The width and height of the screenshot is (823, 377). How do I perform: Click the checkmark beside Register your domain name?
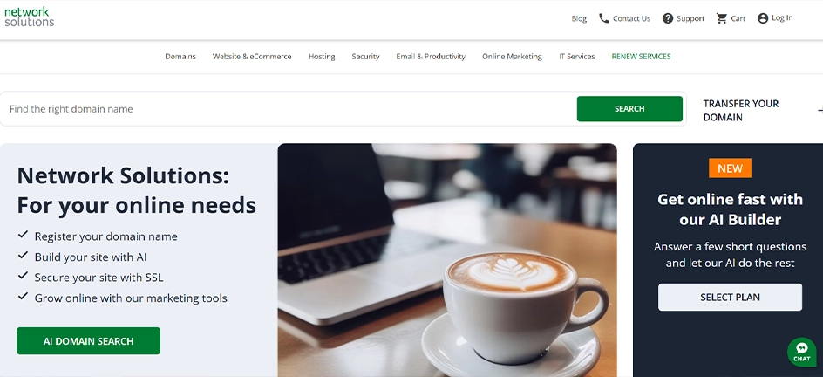point(23,235)
